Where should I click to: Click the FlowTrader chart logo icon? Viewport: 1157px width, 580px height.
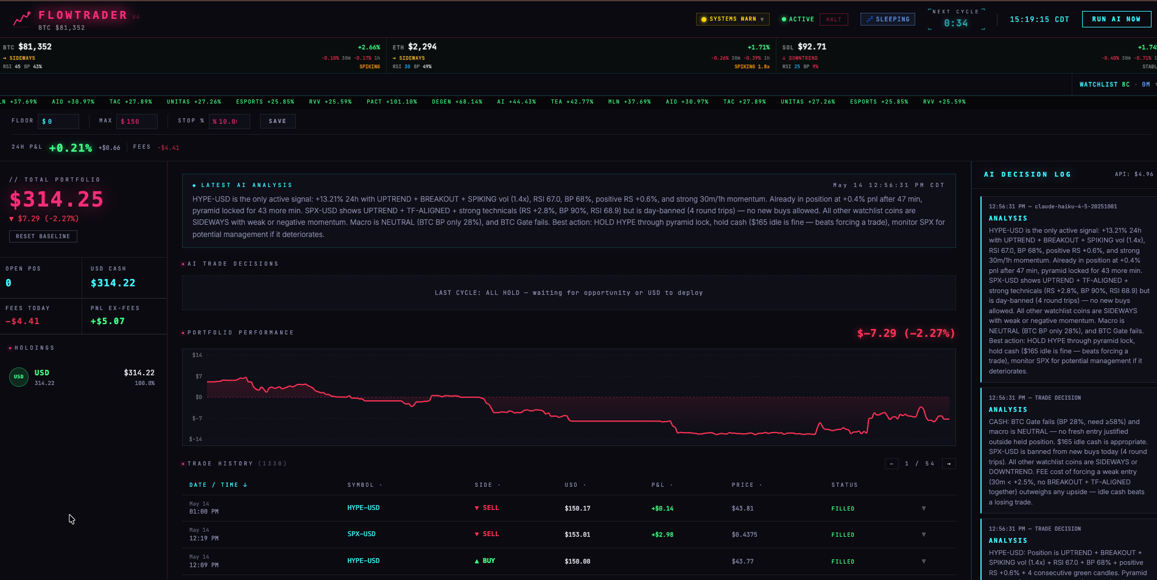tap(22, 19)
